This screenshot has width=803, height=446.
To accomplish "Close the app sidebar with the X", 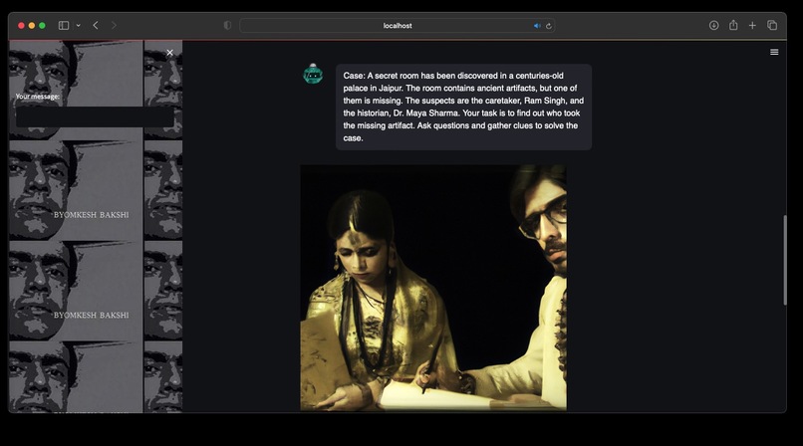I will point(170,52).
